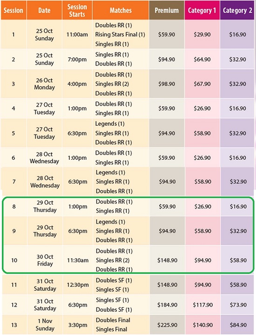256x335 pixels.
Task: Select the Category 1 column header
Action: (x=202, y=10)
